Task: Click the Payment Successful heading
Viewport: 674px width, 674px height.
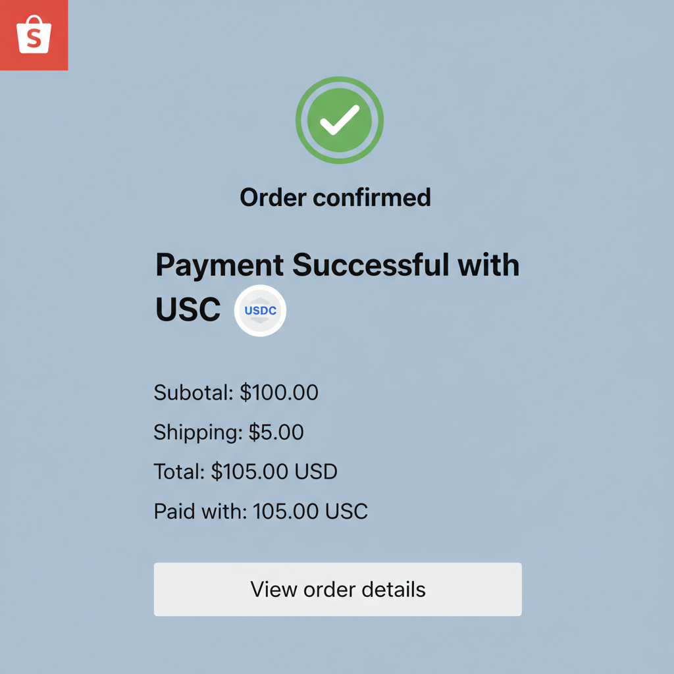Action: [x=337, y=265]
